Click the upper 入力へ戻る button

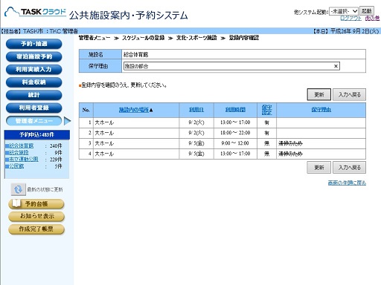349,94
